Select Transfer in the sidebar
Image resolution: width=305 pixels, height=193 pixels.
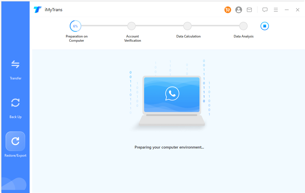(x=16, y=70)
